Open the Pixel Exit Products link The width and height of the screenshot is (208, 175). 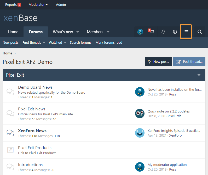point(35,148)
